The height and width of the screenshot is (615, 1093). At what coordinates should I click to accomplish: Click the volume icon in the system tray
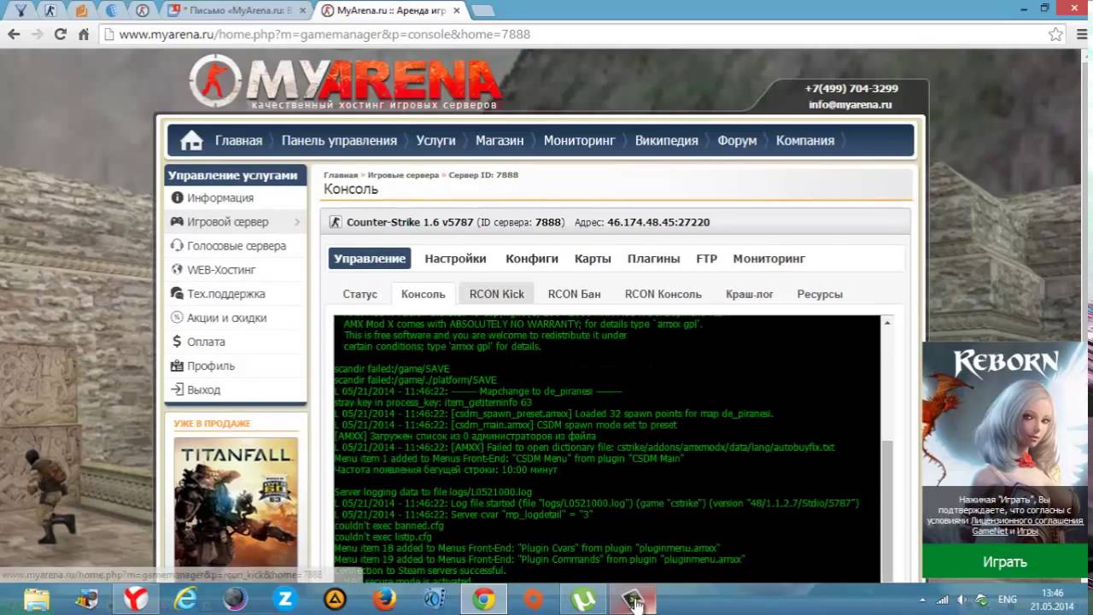(962, 600)
